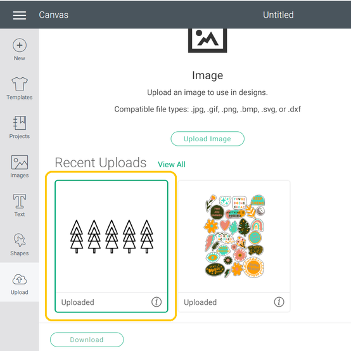Viewport: 351px width, 351px height.
Task: Click the Uploaded label under trees image
Action: click(x=78, y=302)
